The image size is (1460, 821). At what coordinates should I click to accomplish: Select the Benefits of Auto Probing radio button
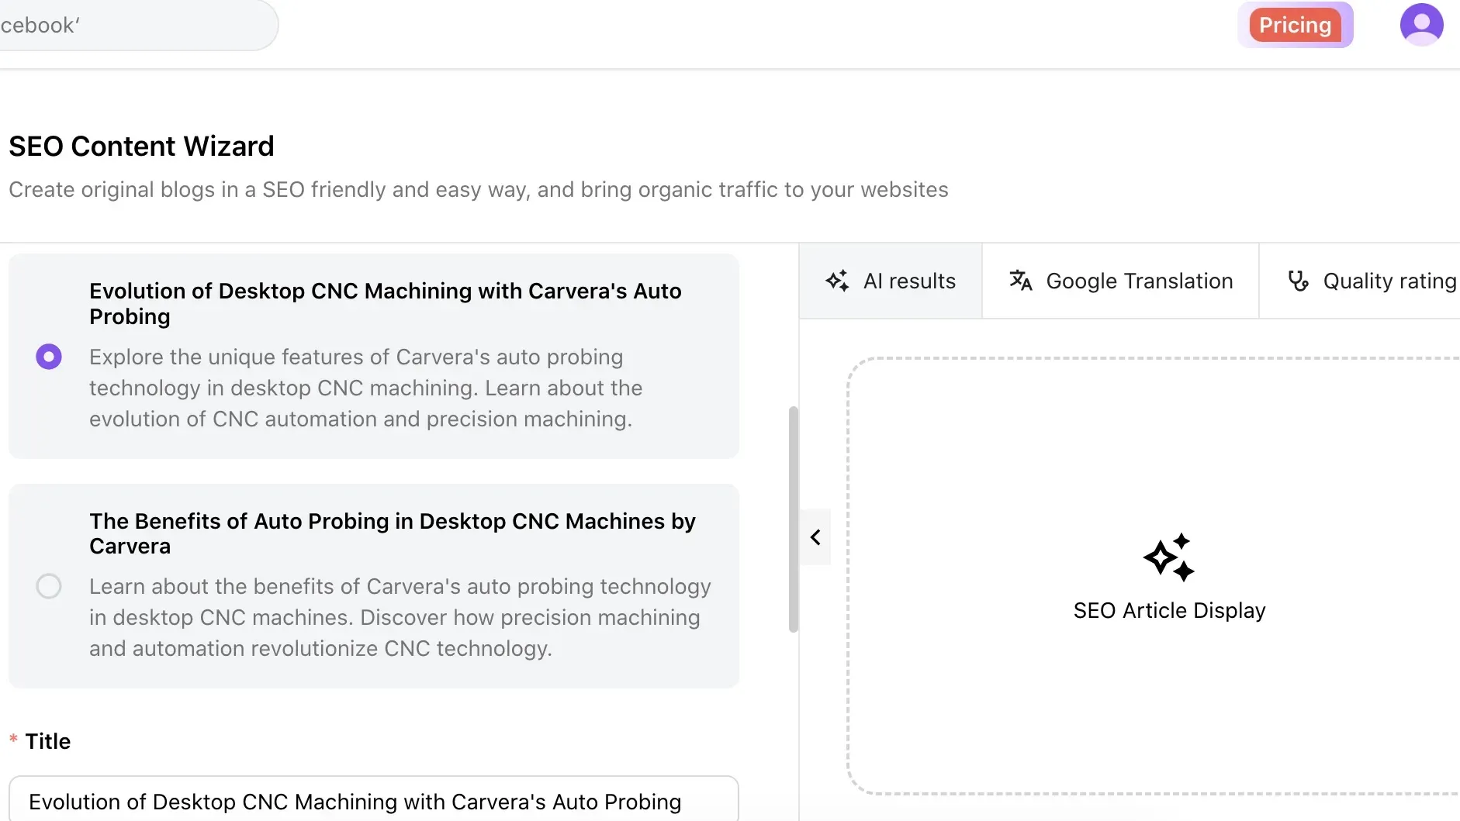point(49,586)
